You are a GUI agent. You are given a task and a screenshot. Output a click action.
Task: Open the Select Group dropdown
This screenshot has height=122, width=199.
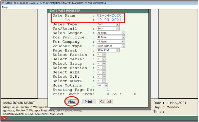(101, 64)
